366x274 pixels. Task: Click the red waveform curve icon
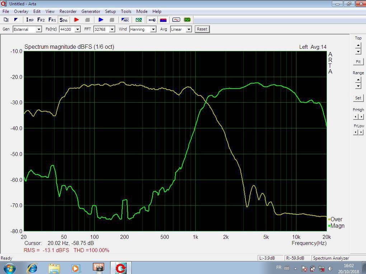click(176, 20)
